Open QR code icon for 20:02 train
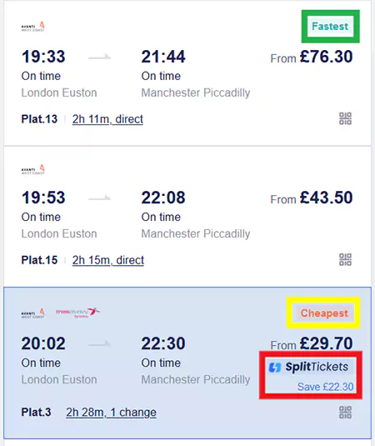The width and height of the screenshot is (375, 446). tap(345, 412)
